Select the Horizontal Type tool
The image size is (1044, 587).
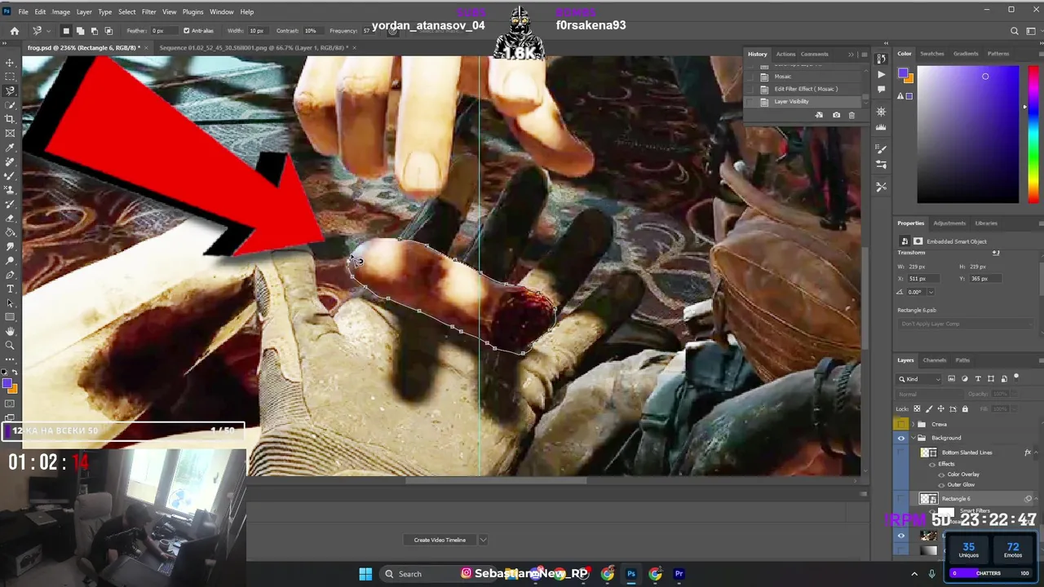click(10, 289)
